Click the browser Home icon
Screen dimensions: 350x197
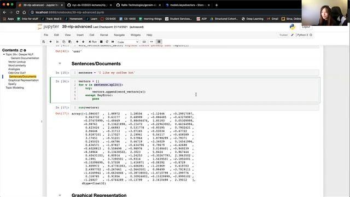click(24, 12)
